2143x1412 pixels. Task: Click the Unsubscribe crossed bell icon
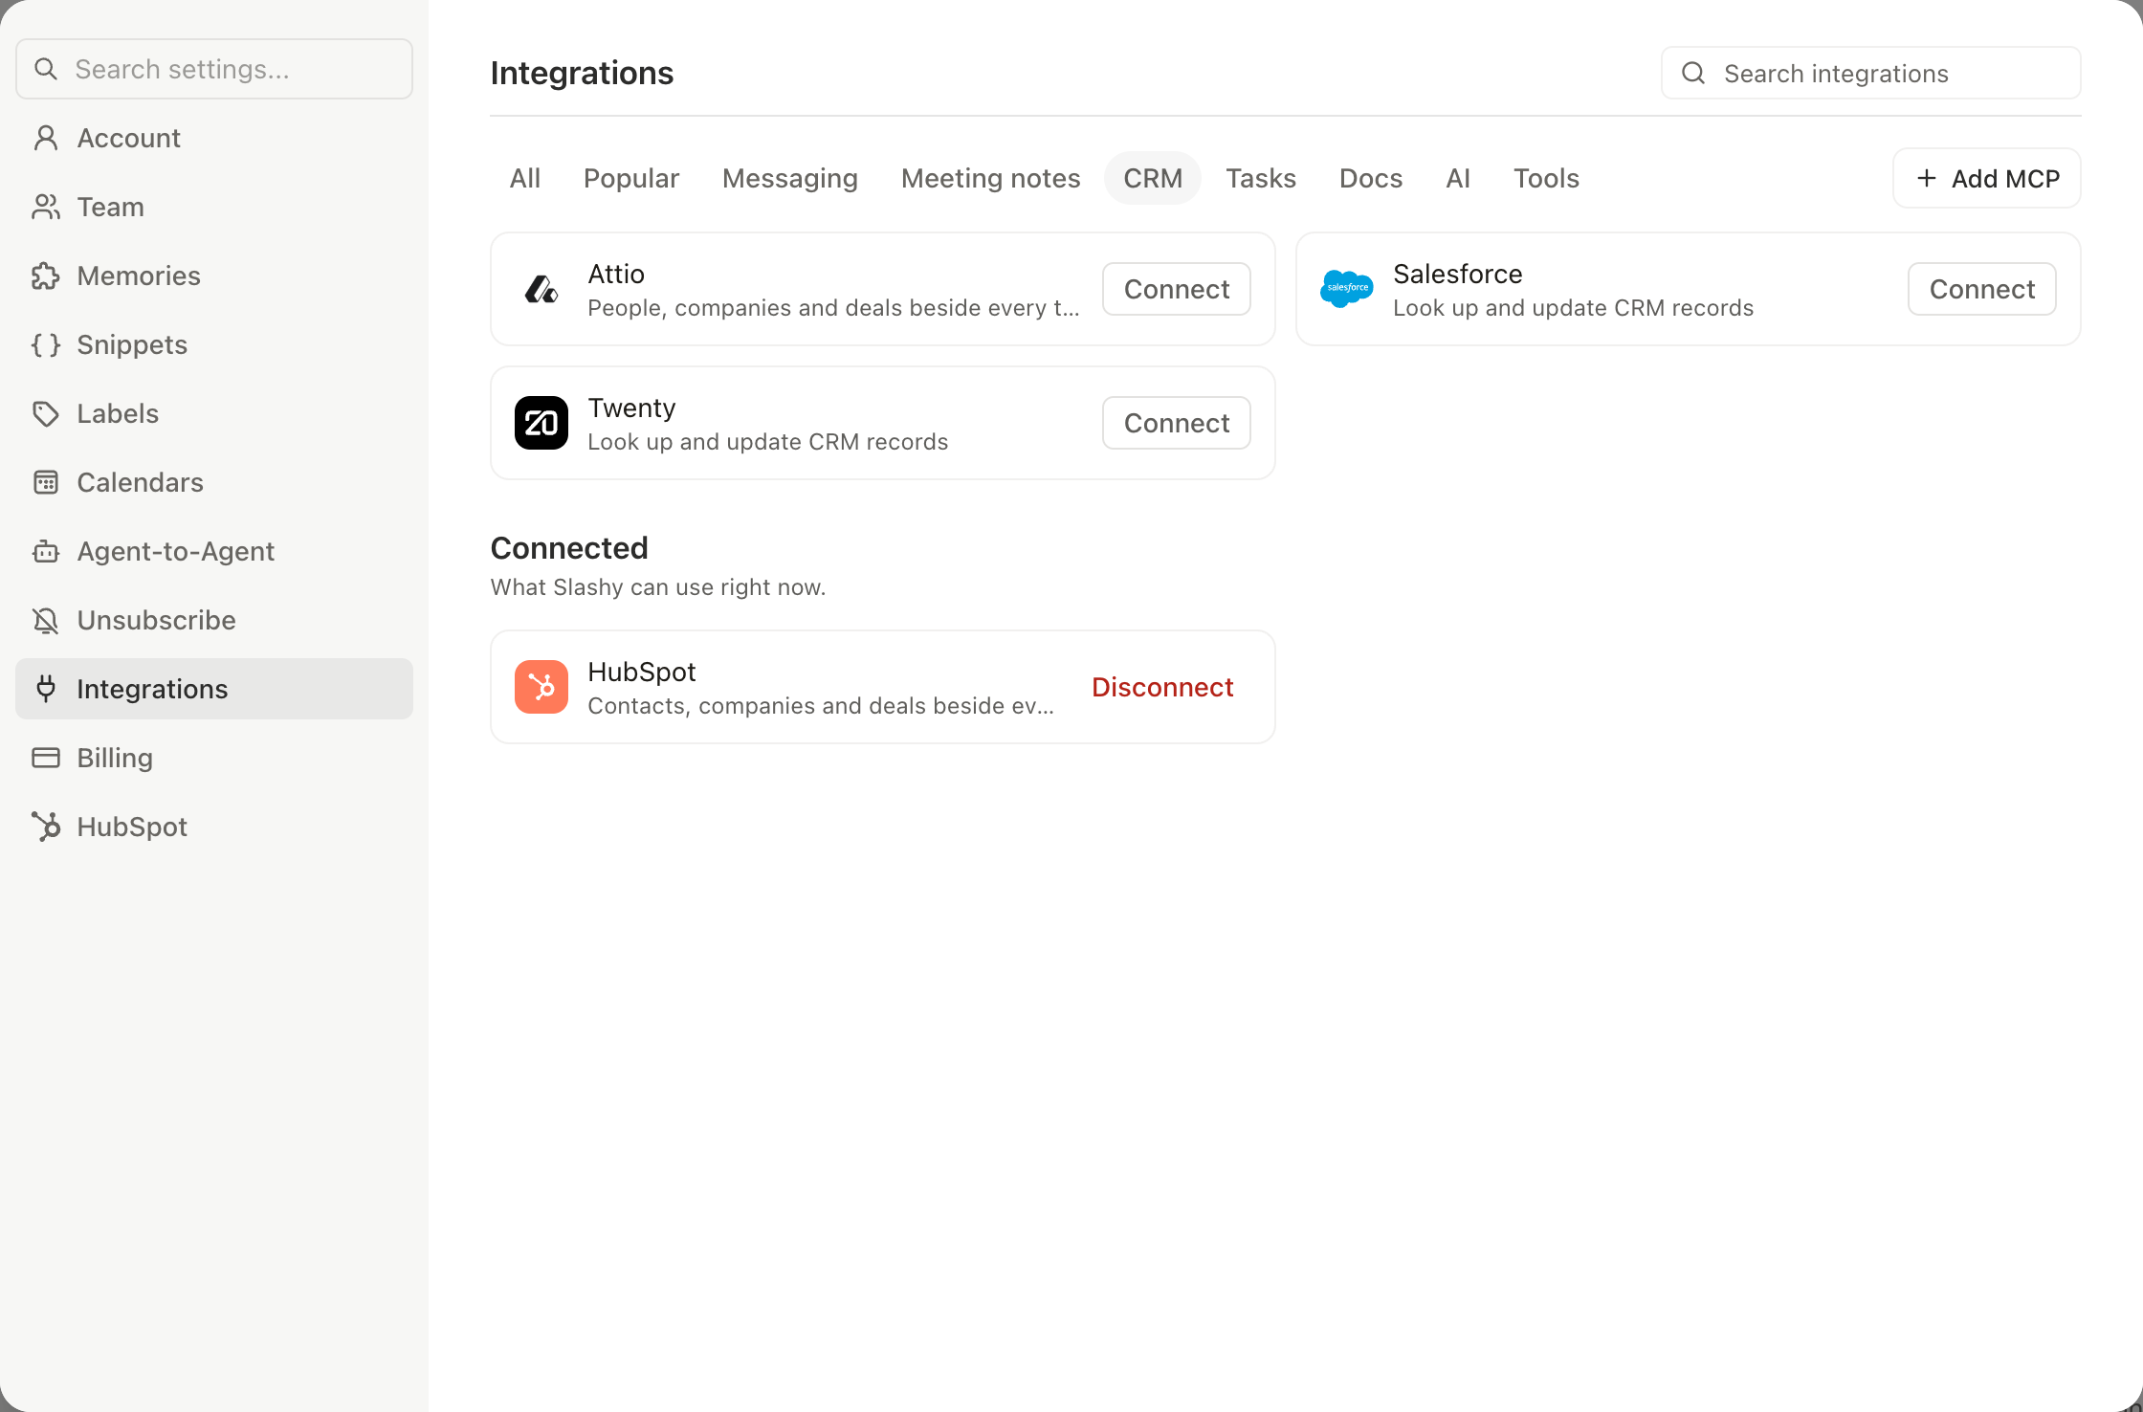46,620
